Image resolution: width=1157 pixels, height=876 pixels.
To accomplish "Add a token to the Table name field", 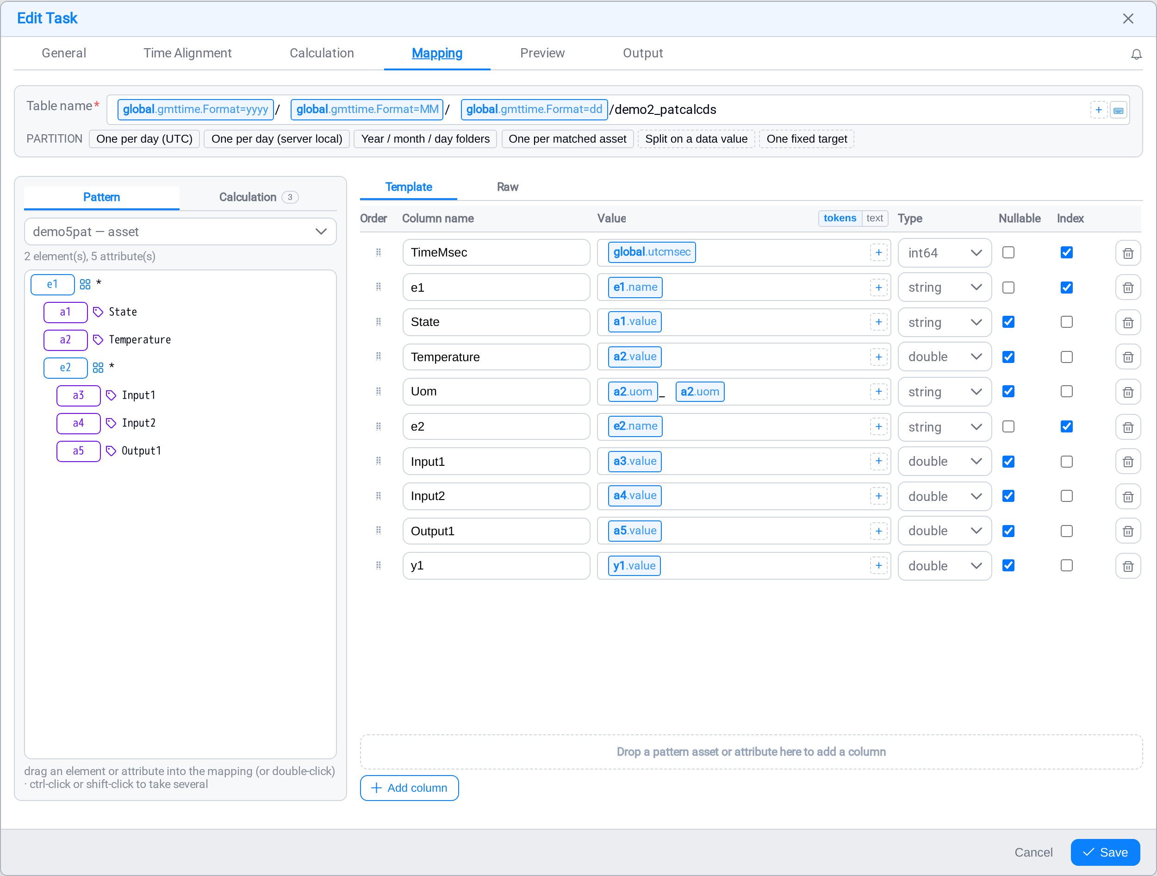I will point(1098,110).
